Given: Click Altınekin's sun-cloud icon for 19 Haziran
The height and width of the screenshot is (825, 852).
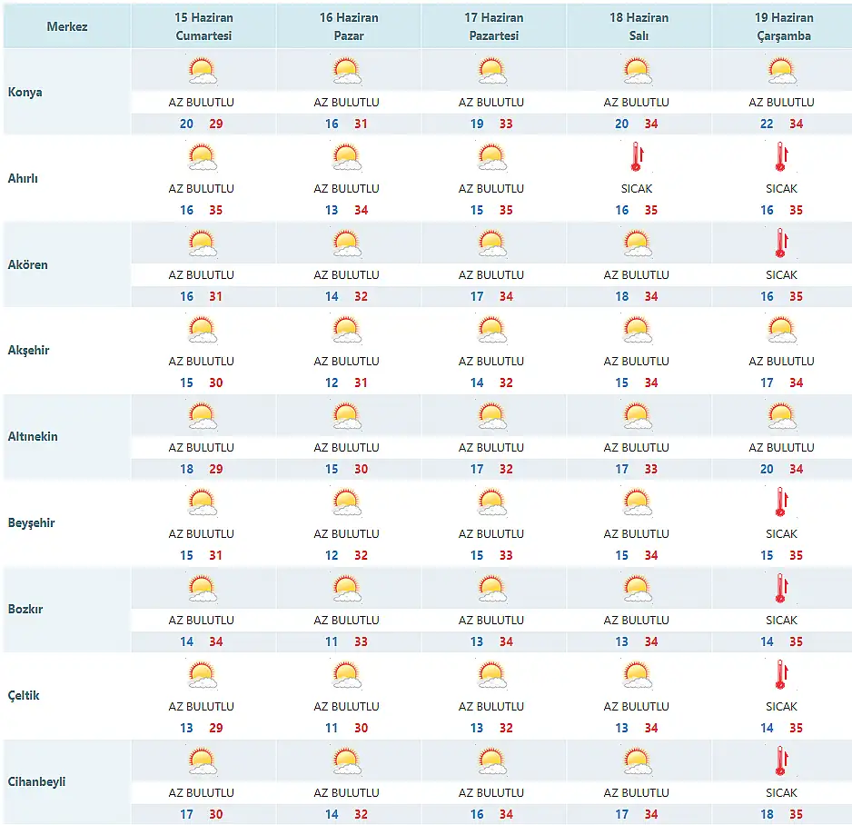Looking at the screenshot, I should click(x=781, y=416).
